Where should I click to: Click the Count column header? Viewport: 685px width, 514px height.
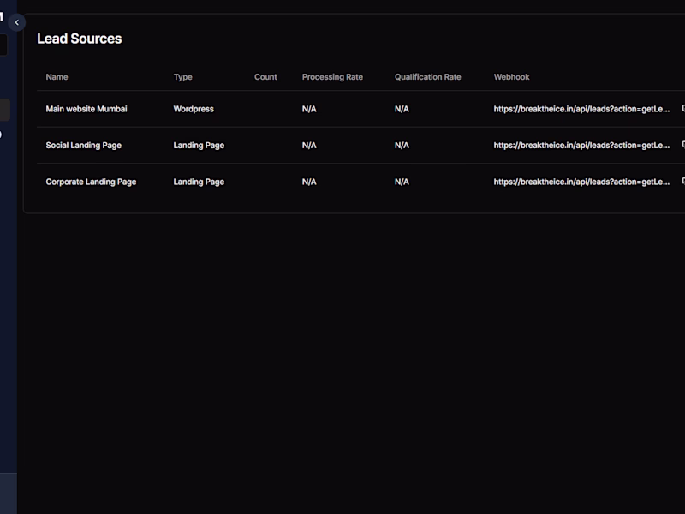(265, 77)
